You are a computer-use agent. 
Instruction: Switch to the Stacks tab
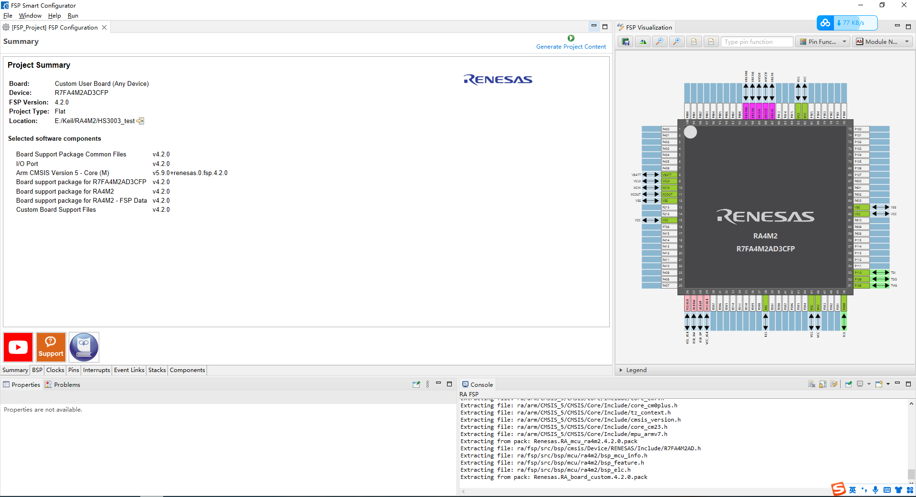pyautogui.click(x=157, y=370)
